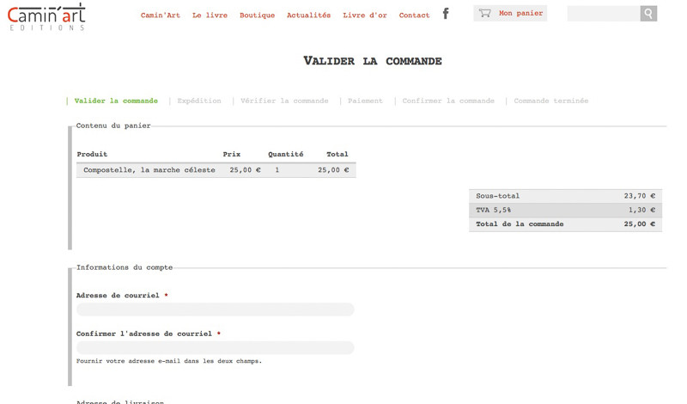Select the Expédition checkout step
This screenshot has width=687, height=404.
[199, 101]
